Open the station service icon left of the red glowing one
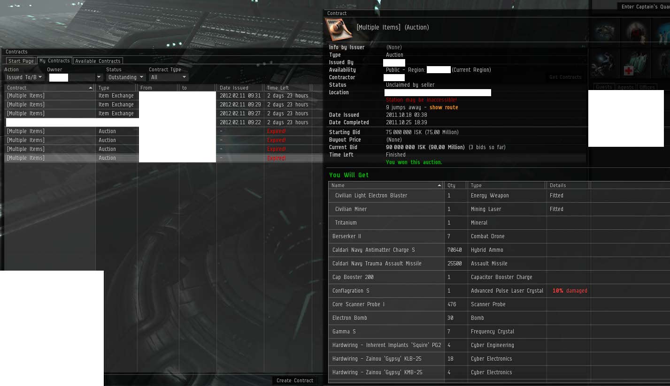The image size is (670, 386). point(604,32)
